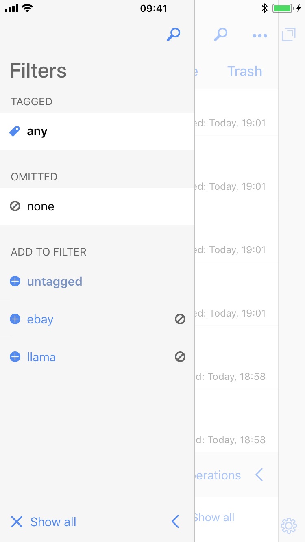Tap Show all in Filters panel
Viewport: 305px width, 542px height.
pos(53,522)
